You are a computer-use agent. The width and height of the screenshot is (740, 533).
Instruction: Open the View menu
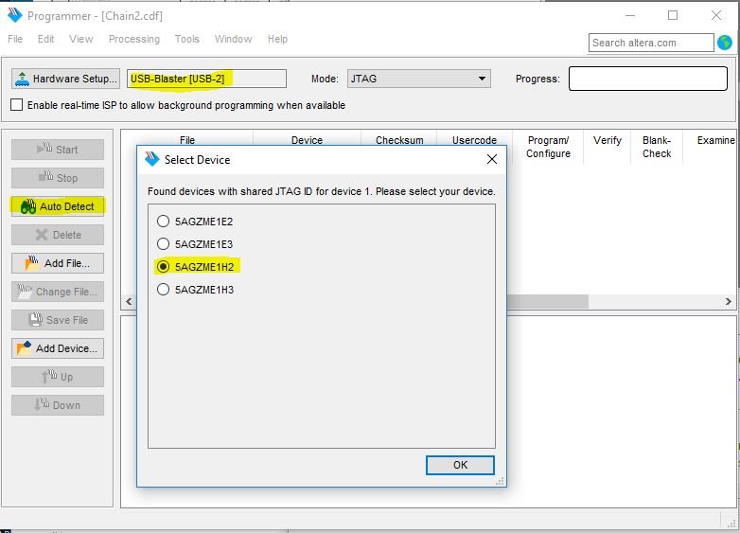pos(81,39)
